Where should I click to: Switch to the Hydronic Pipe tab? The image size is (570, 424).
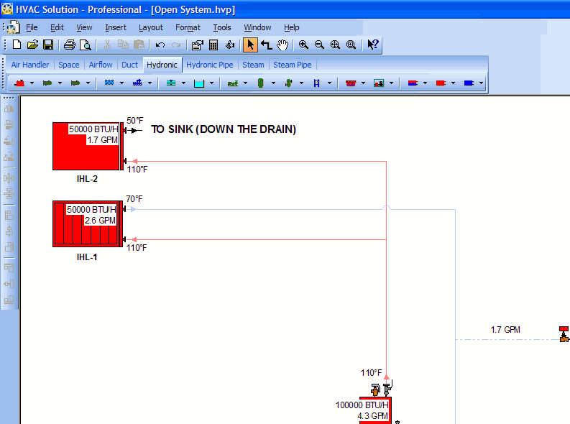pos(210,65)
